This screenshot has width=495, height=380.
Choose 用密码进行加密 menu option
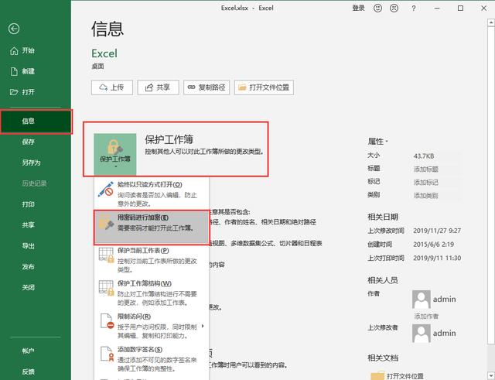[152, 227]
